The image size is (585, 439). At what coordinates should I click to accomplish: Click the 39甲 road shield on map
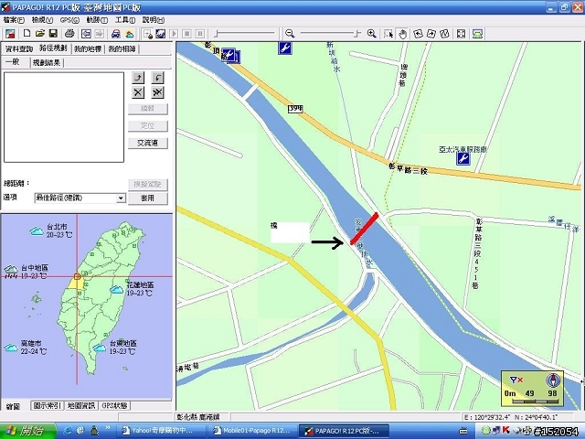295,109
